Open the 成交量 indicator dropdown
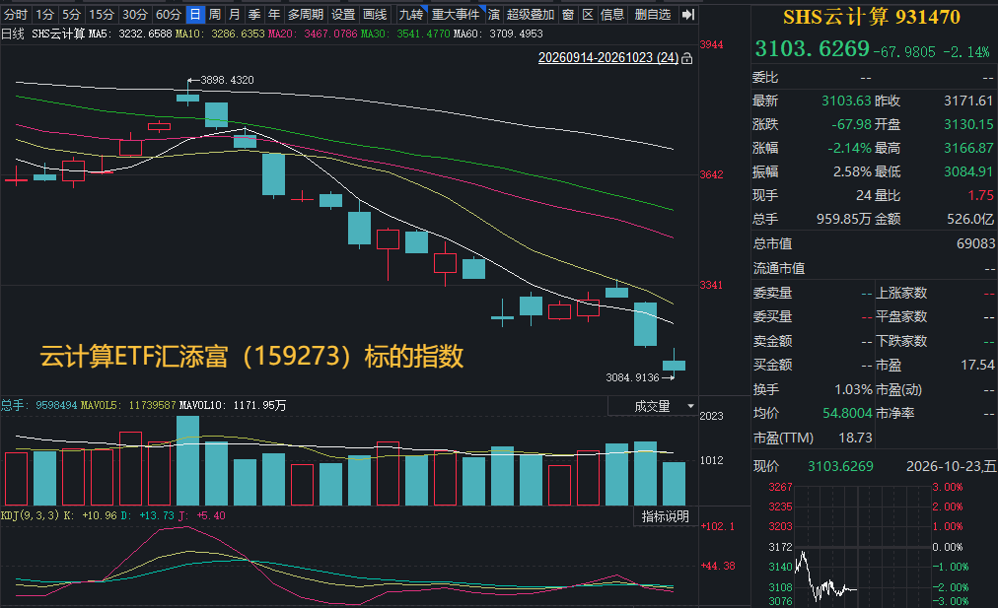The width and height of the screenshot is (998, 608). [x=653, y=406]
